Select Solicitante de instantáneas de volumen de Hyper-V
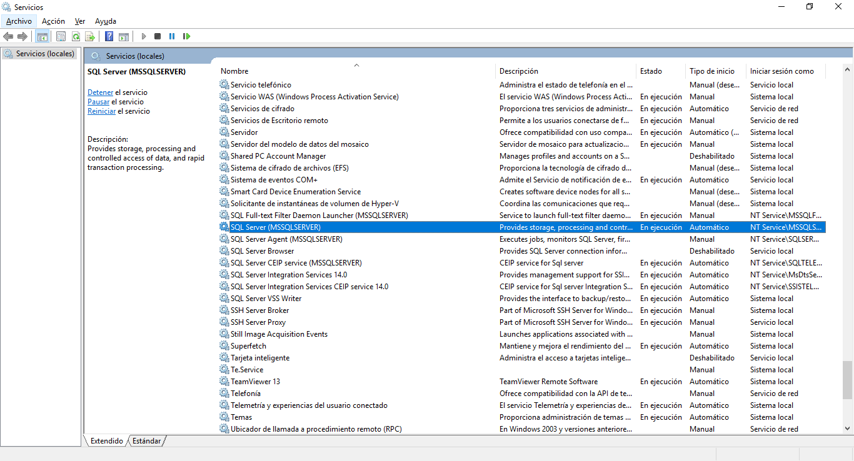854x461 pixels. [x=521, y=204]
